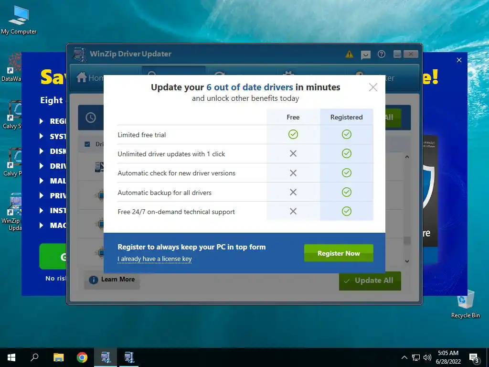Click Automatic backup for all drivers text
The width and height of the screenshot is (489, 367).
click(164, 193)
